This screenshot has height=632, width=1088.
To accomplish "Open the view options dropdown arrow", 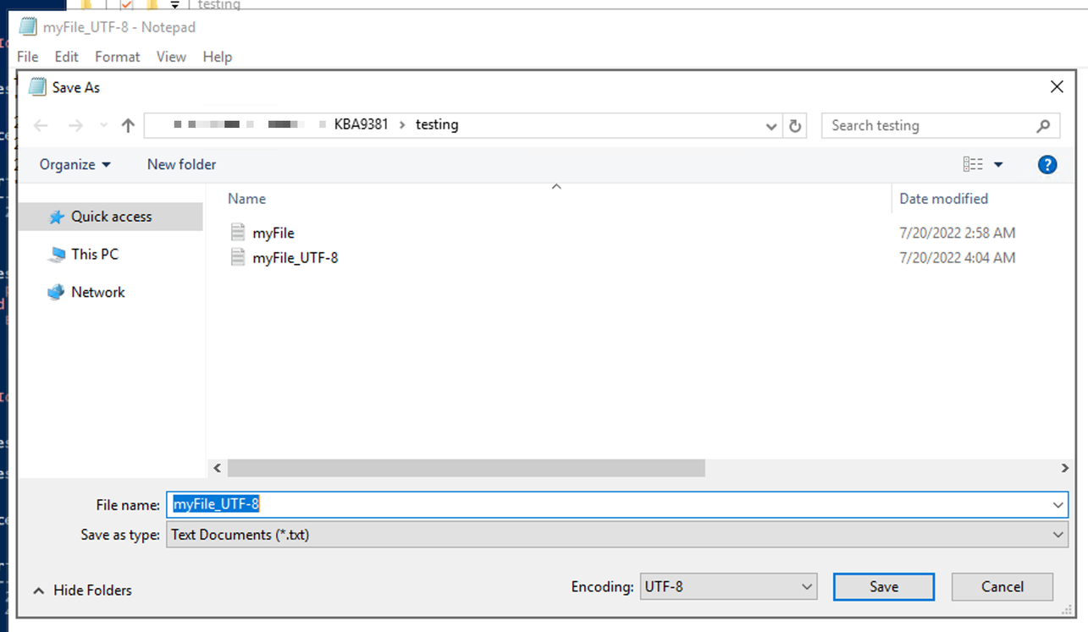I will pos(998,165).
